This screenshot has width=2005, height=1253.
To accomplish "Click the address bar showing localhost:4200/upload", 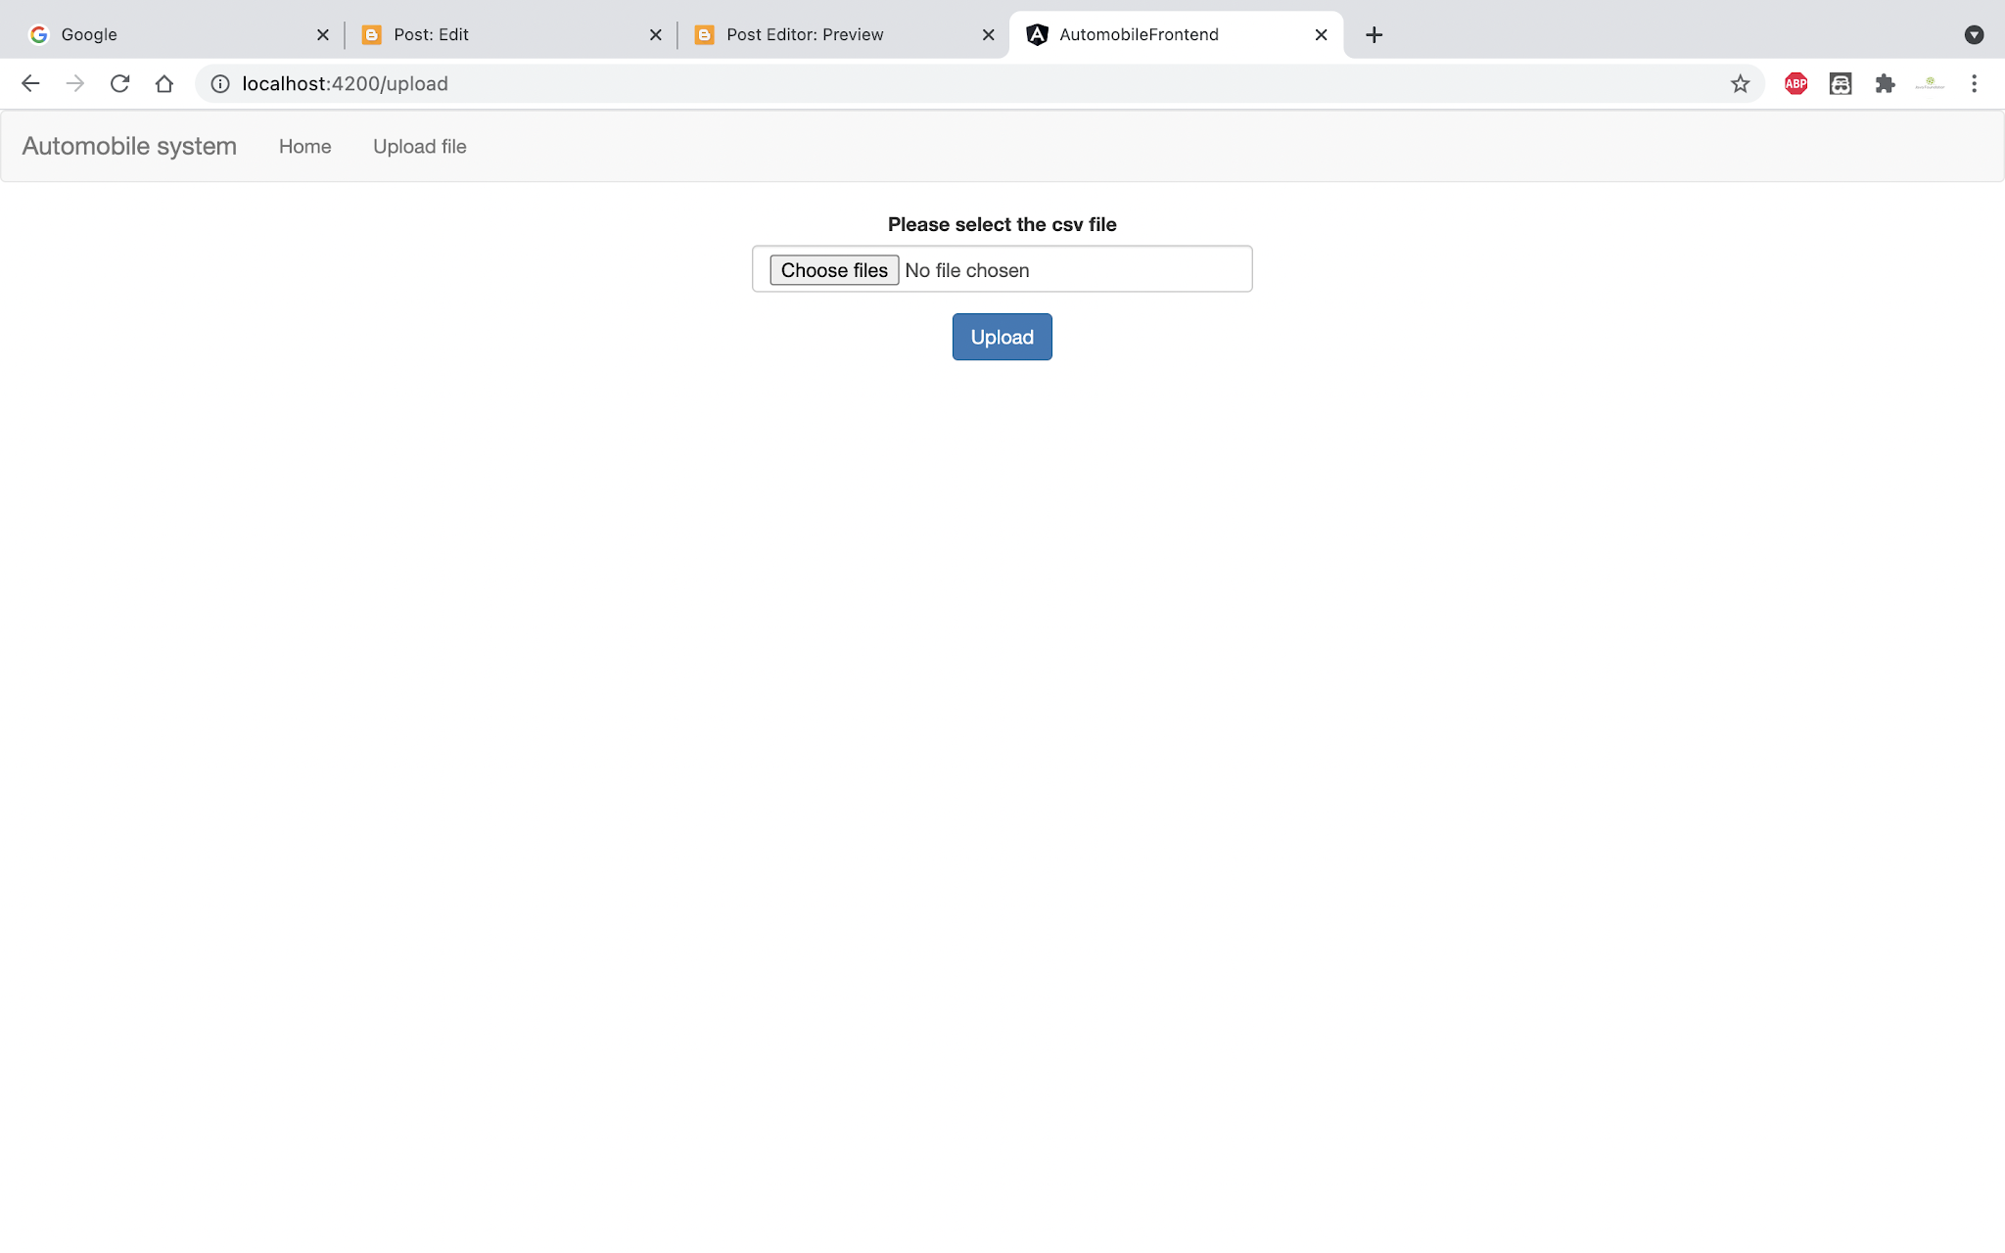I will coord(346,83).
